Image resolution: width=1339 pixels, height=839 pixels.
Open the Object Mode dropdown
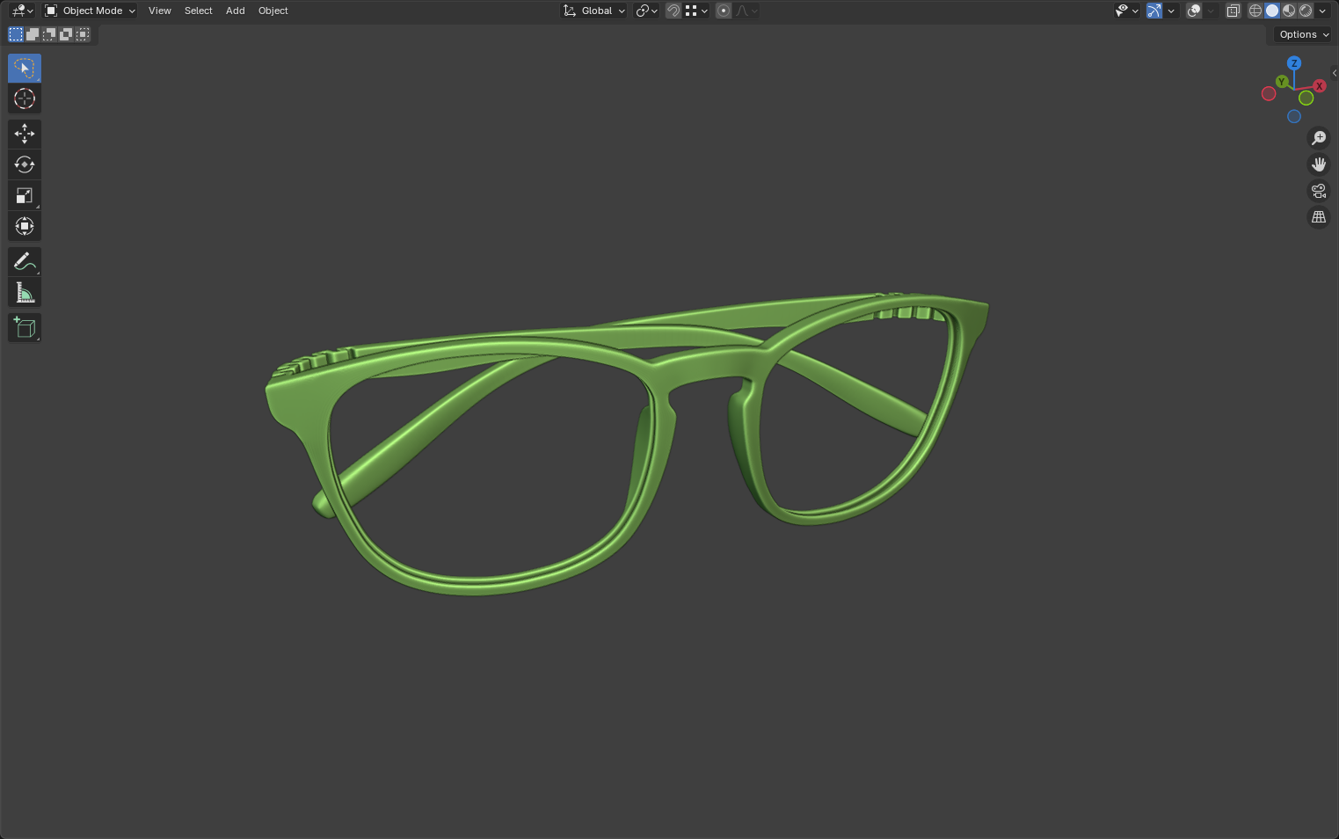91,11
